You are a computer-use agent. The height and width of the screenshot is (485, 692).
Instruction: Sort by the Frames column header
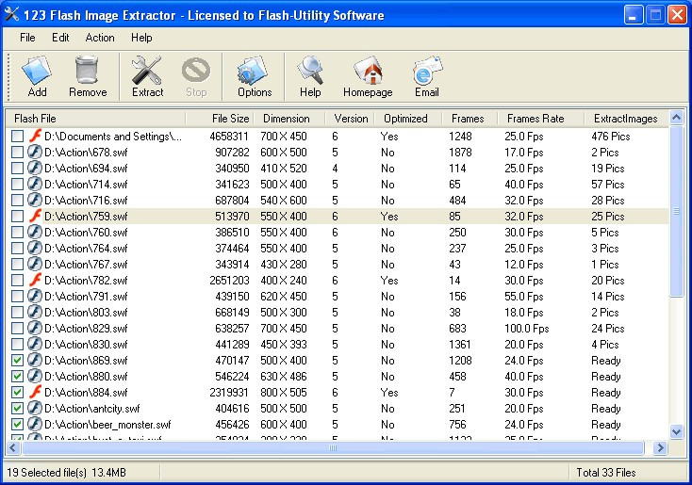click(470, 118)
